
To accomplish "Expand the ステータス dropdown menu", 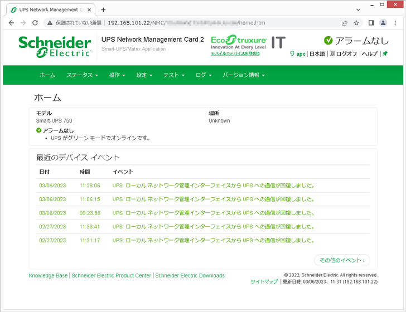I will [83, 75].
